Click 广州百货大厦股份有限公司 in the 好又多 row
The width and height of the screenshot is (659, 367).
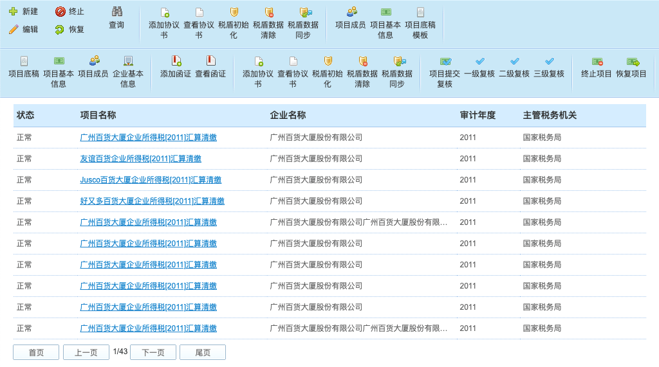(316, 201)
